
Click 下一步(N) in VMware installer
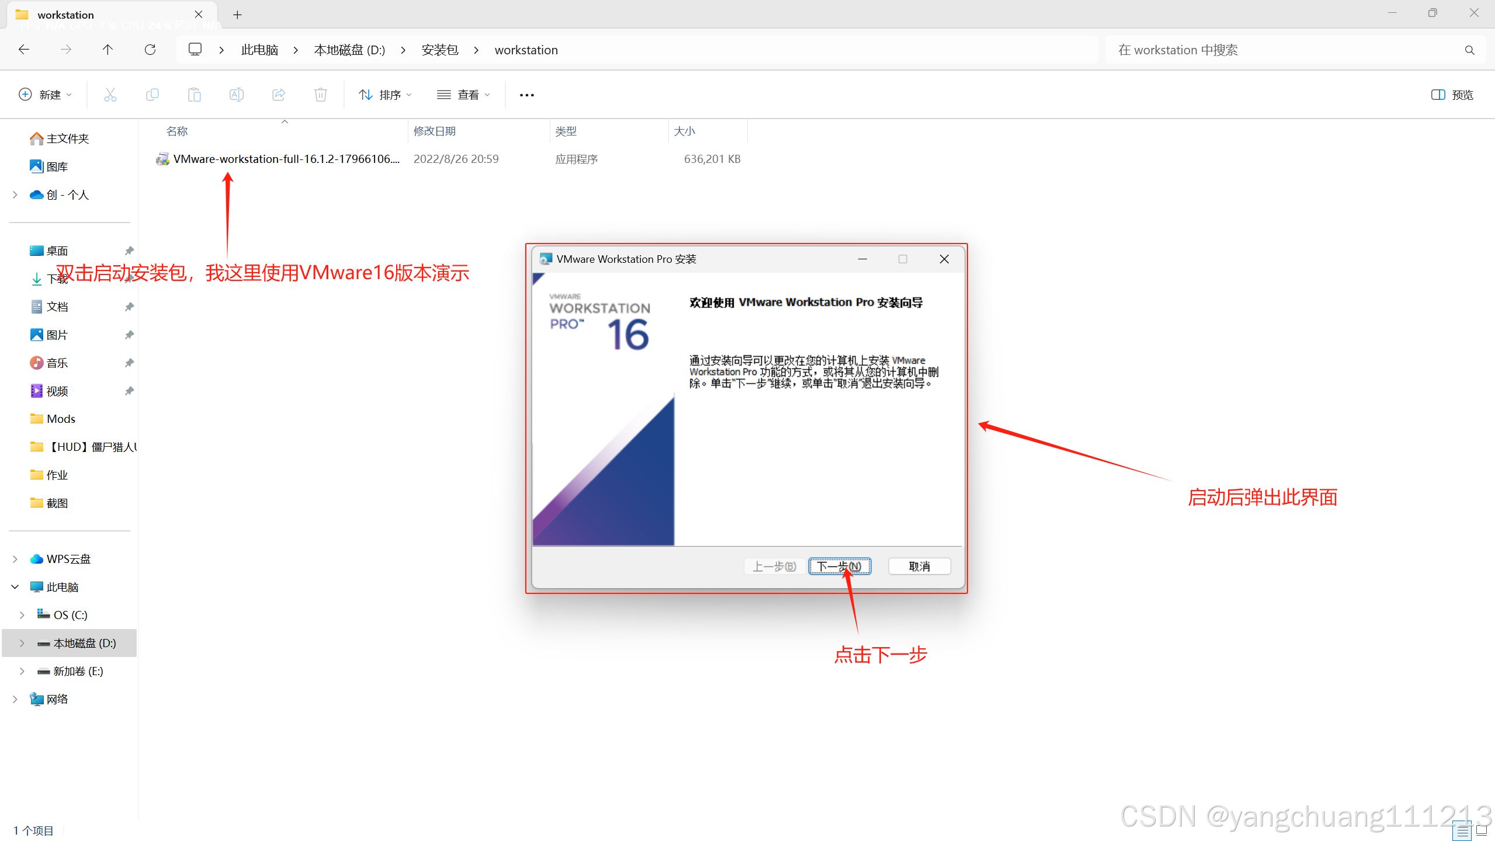point(840,566)
